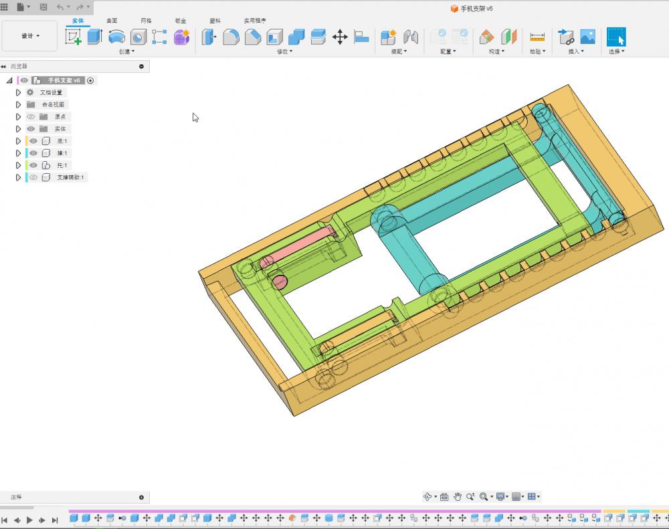The image size is (669, 529).
Task: Select the Extrude tool
Action: 95,37
